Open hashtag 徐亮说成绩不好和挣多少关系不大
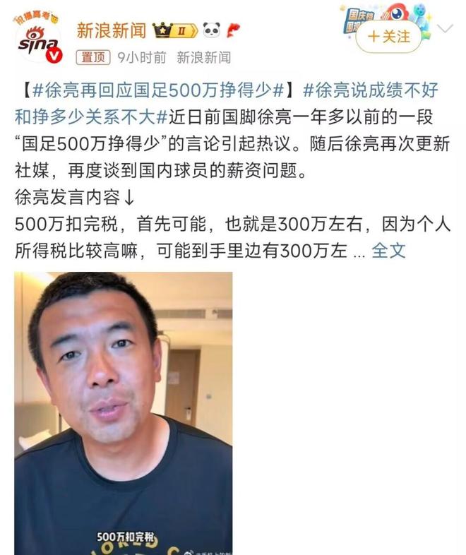466x555 pixels. [227, 103]
